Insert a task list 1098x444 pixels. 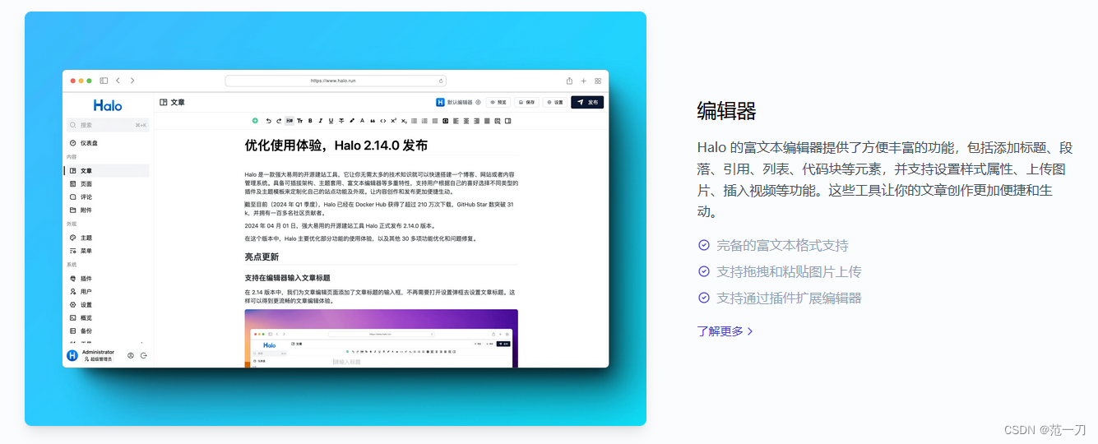435,121
